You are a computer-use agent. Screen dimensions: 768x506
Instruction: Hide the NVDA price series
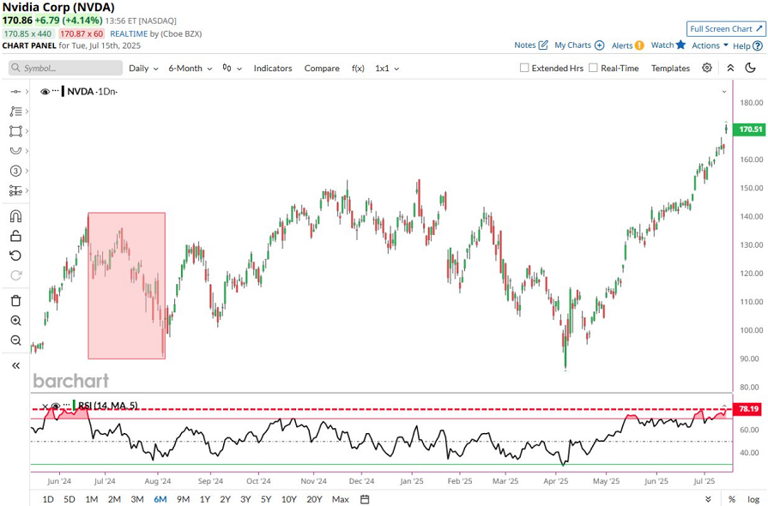pyautogui.click(x=45, y=92)
